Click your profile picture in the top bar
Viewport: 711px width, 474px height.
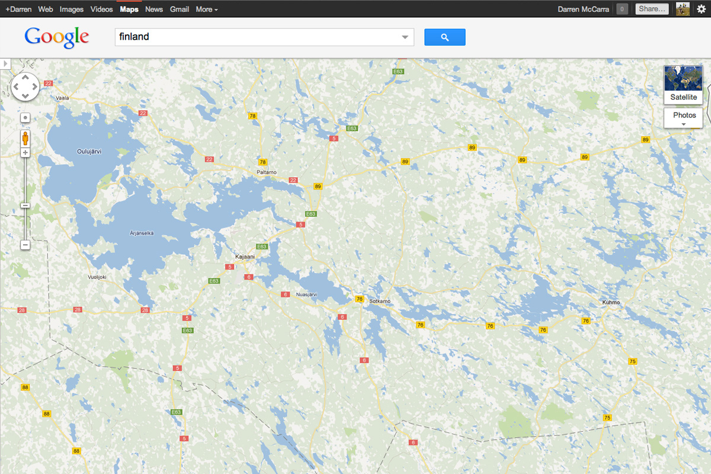[x=683, y=9]
